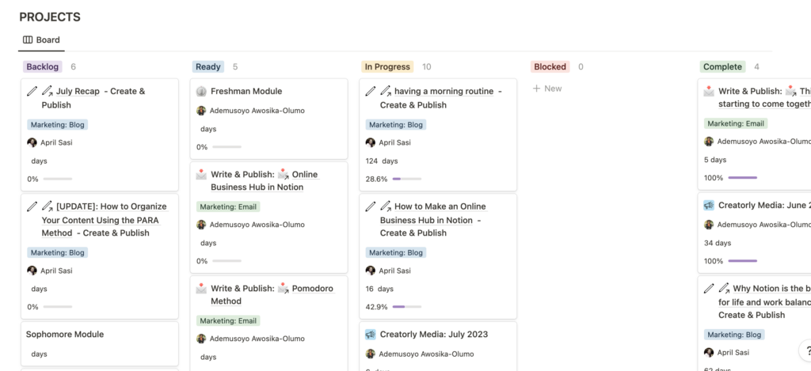This screenshot has height=371, width=811.
Task: Click pencil icon on How to Make an Online Business Hub card
Action: click(371, 206)
